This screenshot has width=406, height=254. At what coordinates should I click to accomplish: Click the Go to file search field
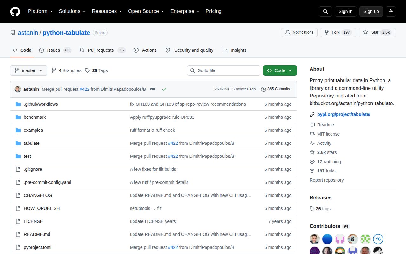(x=224, y=70)
